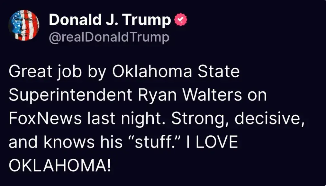Viewport: 326px width, 186px height.
Task: Click "I LOVE" in the post text
Action: click(x=212, y=142)
